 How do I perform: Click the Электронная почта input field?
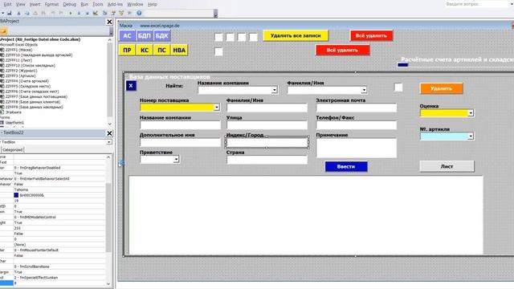pyautogui.click(x=357, y=108)
